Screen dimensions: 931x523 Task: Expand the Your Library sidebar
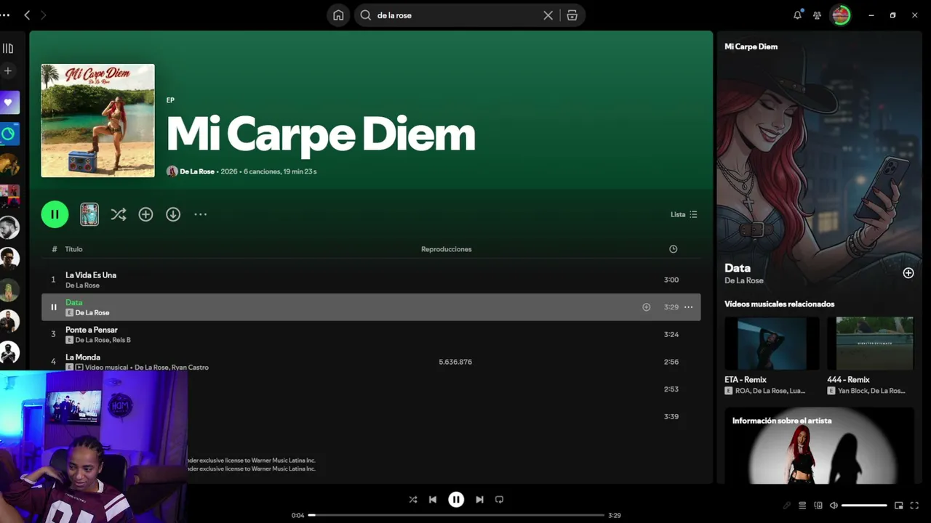click(x=8, y=49)
